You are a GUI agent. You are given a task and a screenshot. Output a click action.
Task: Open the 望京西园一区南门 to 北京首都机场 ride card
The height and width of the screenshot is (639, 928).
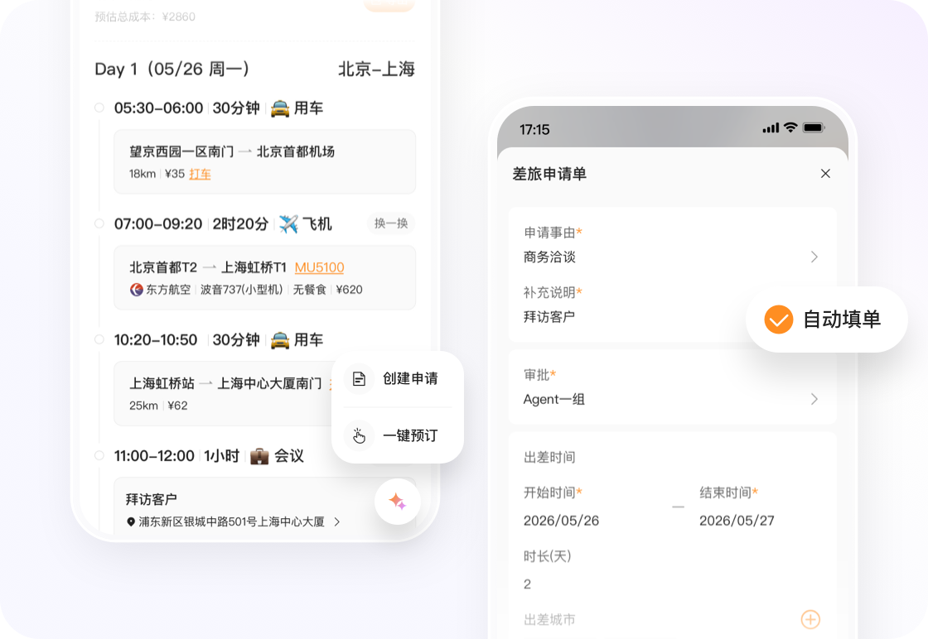coord(264,162)
